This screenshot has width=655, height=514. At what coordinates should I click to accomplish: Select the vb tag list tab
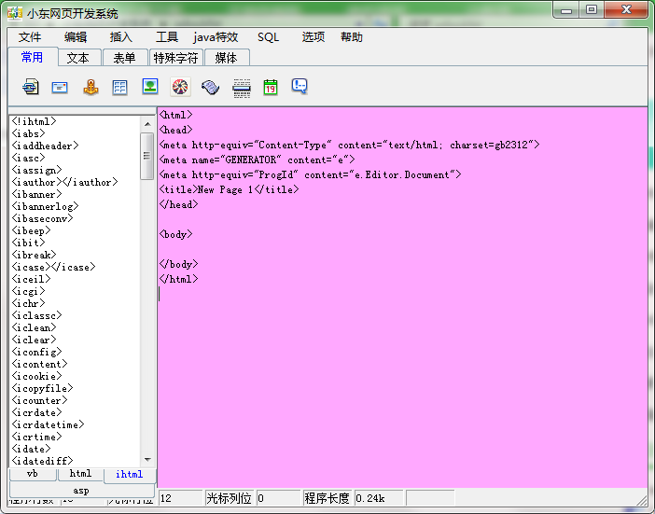click(32, 474)
